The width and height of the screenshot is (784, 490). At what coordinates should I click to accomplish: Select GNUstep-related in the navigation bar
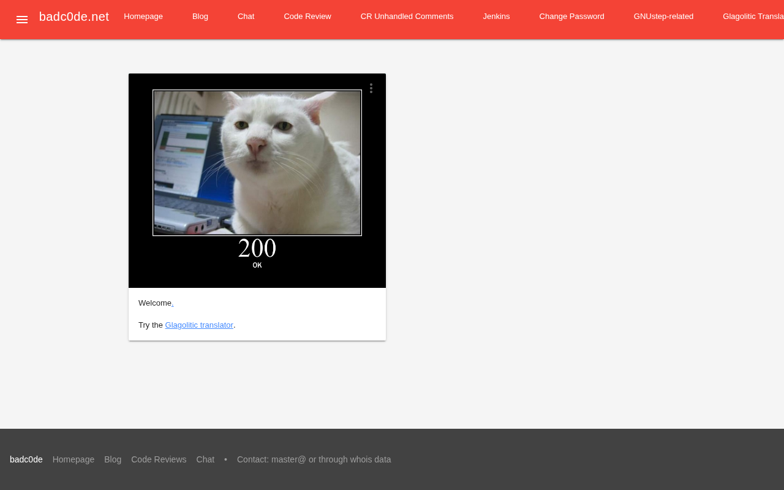click(x=663, y=17)
